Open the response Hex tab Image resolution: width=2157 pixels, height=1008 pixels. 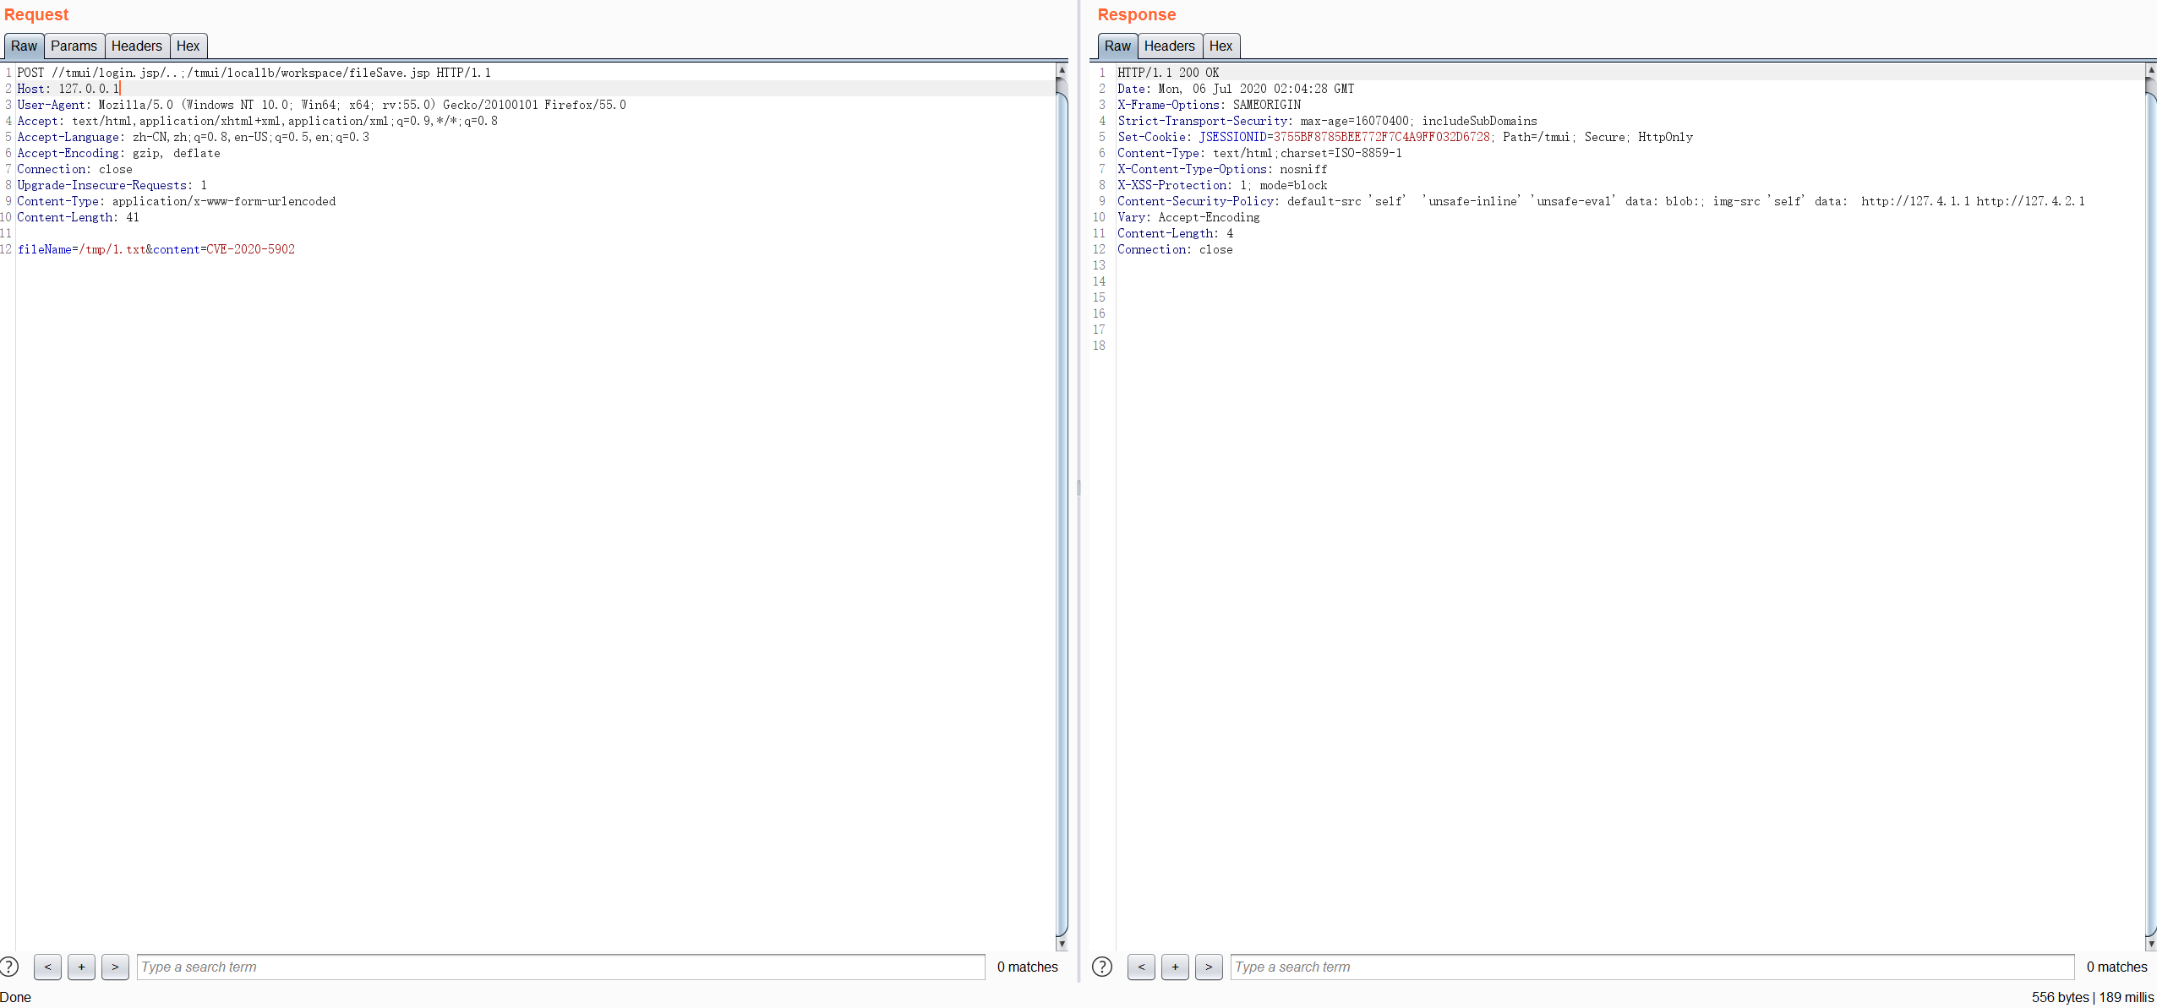1220,46
